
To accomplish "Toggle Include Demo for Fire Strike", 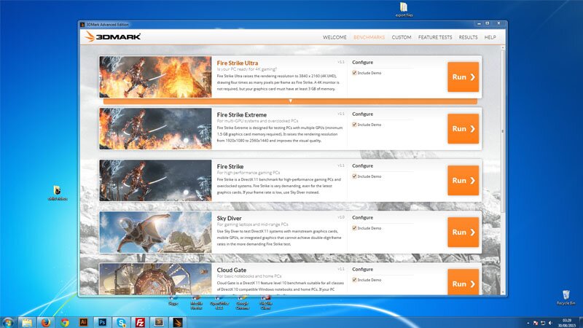I will [354, 176].
